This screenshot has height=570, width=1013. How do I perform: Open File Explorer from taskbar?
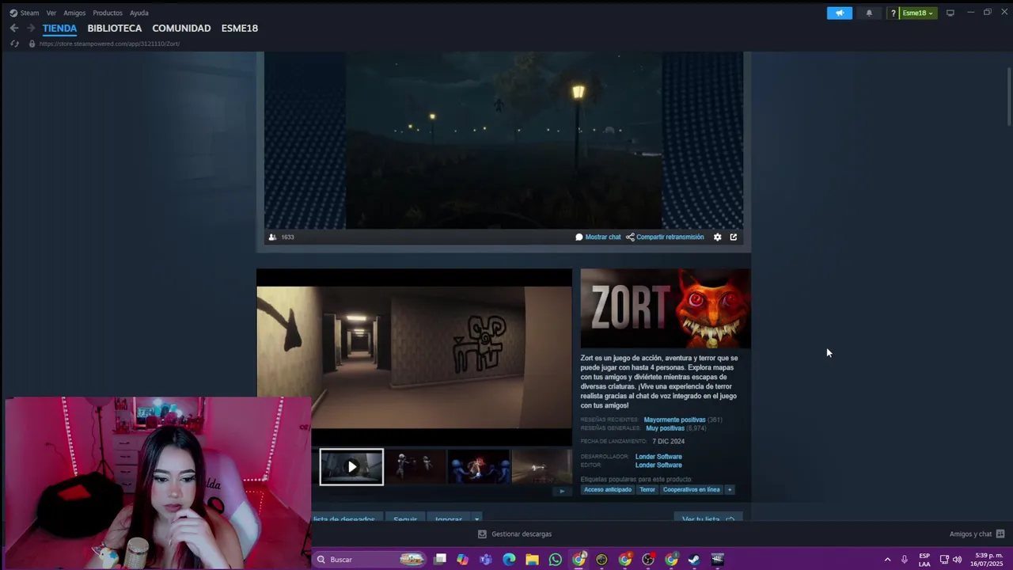coord(533,560)
